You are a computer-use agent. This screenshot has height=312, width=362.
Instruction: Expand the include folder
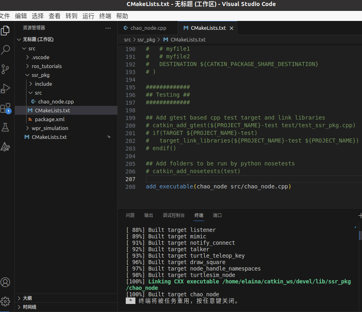pos(31,84)
